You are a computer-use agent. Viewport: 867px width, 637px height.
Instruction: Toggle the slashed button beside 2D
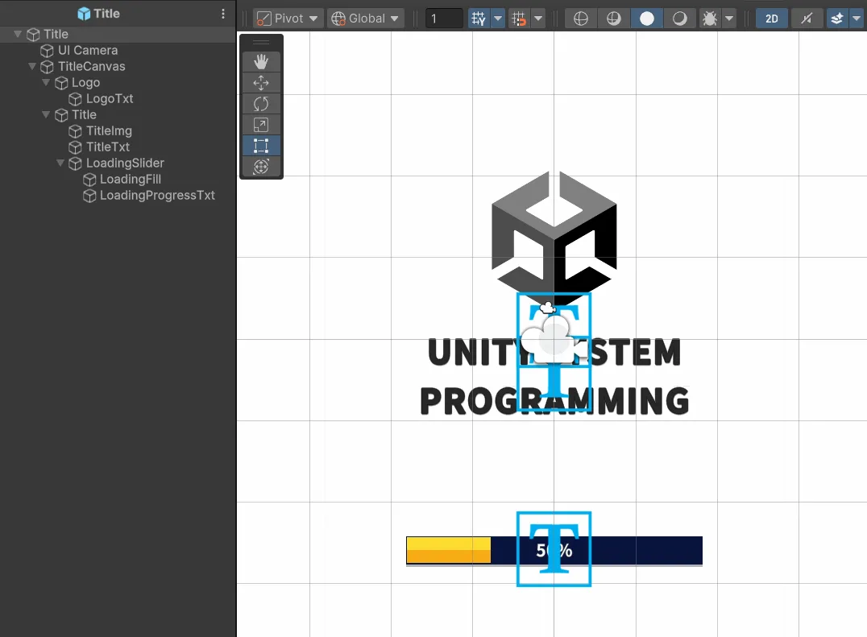point(807,19)
